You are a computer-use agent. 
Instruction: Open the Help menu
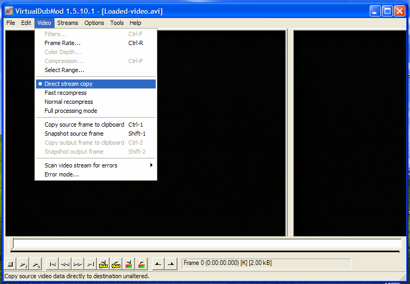click(136, 23)
